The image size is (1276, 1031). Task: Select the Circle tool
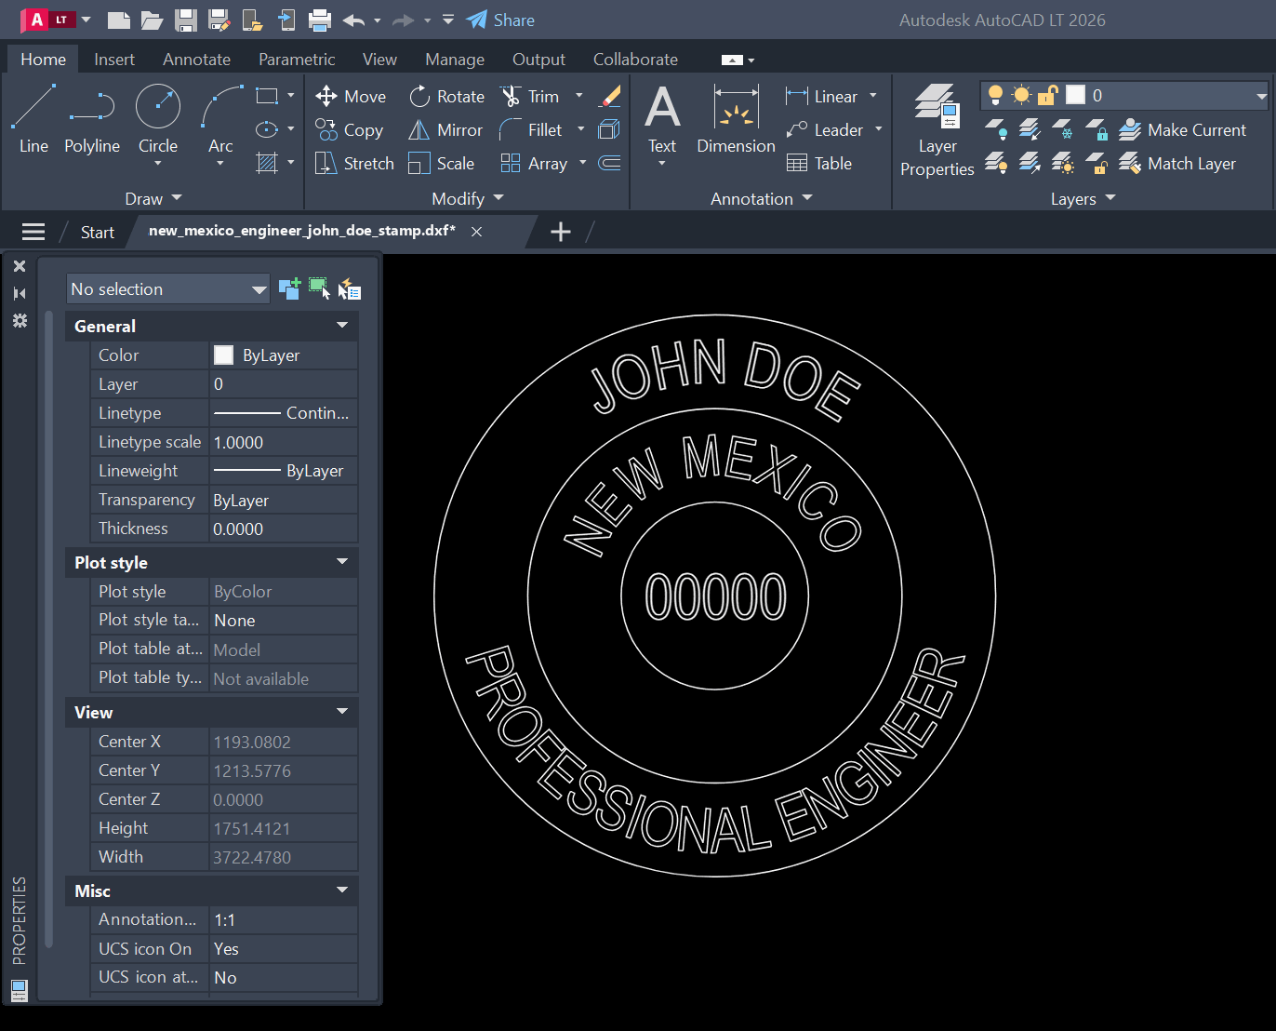click(158, 119)
